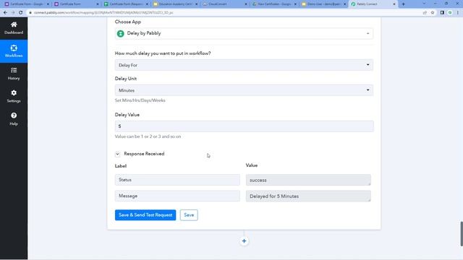The height and width of the screenshot is (260, 463).
Task: Reload the current page
Action: (21, 13)
